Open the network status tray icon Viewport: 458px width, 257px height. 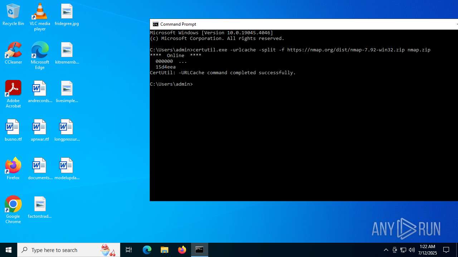click(x=403, y=250)
